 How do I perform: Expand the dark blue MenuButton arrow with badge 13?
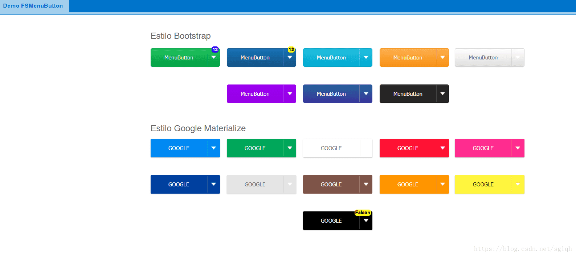coord(290,58)
